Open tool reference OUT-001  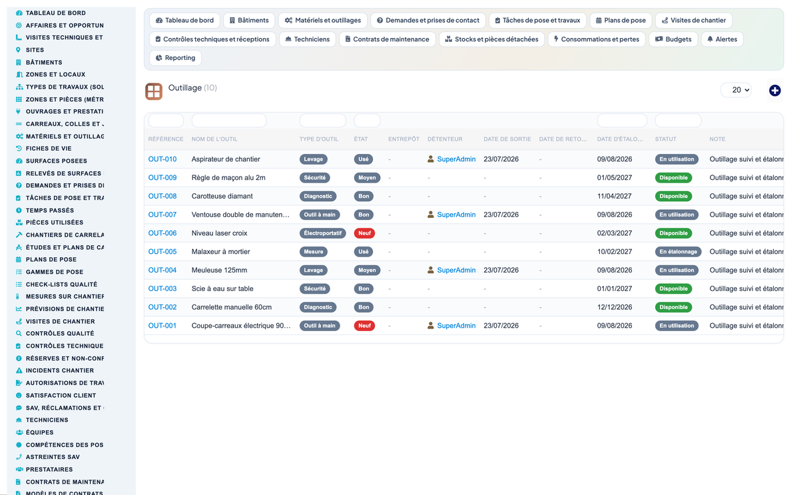(x=162, y=326)
